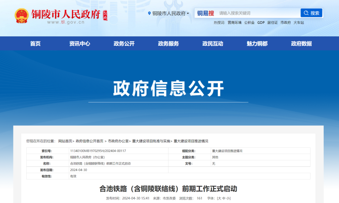Click the 文号 value 无
The height and width of the screenshot is (203, 339).
coord(214,163)
